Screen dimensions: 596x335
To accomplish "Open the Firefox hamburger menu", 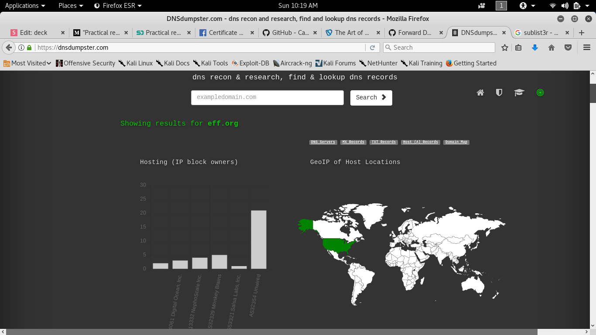I will (x=587, y=48).
